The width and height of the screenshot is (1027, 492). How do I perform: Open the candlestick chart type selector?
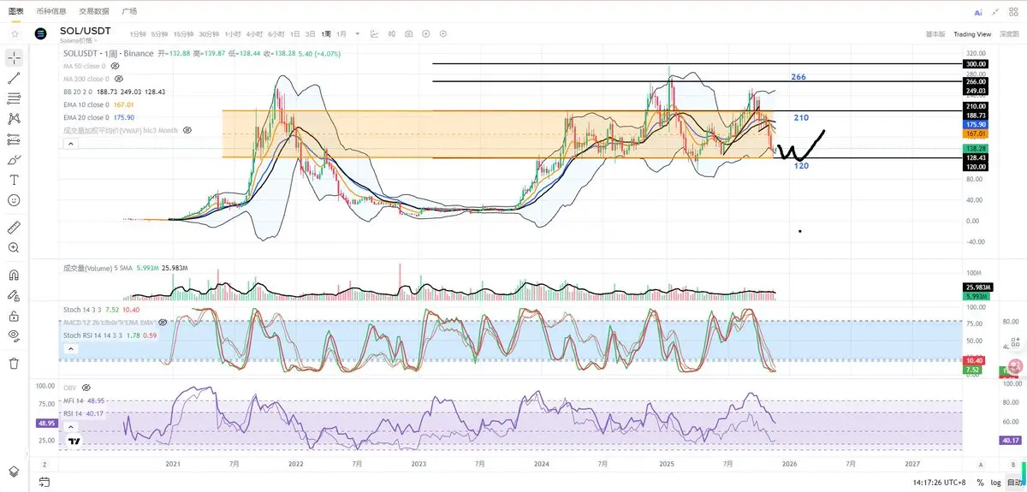point(391,33)
